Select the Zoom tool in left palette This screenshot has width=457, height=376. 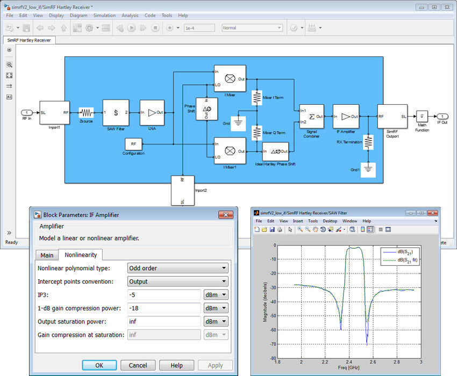click(9, 64)
